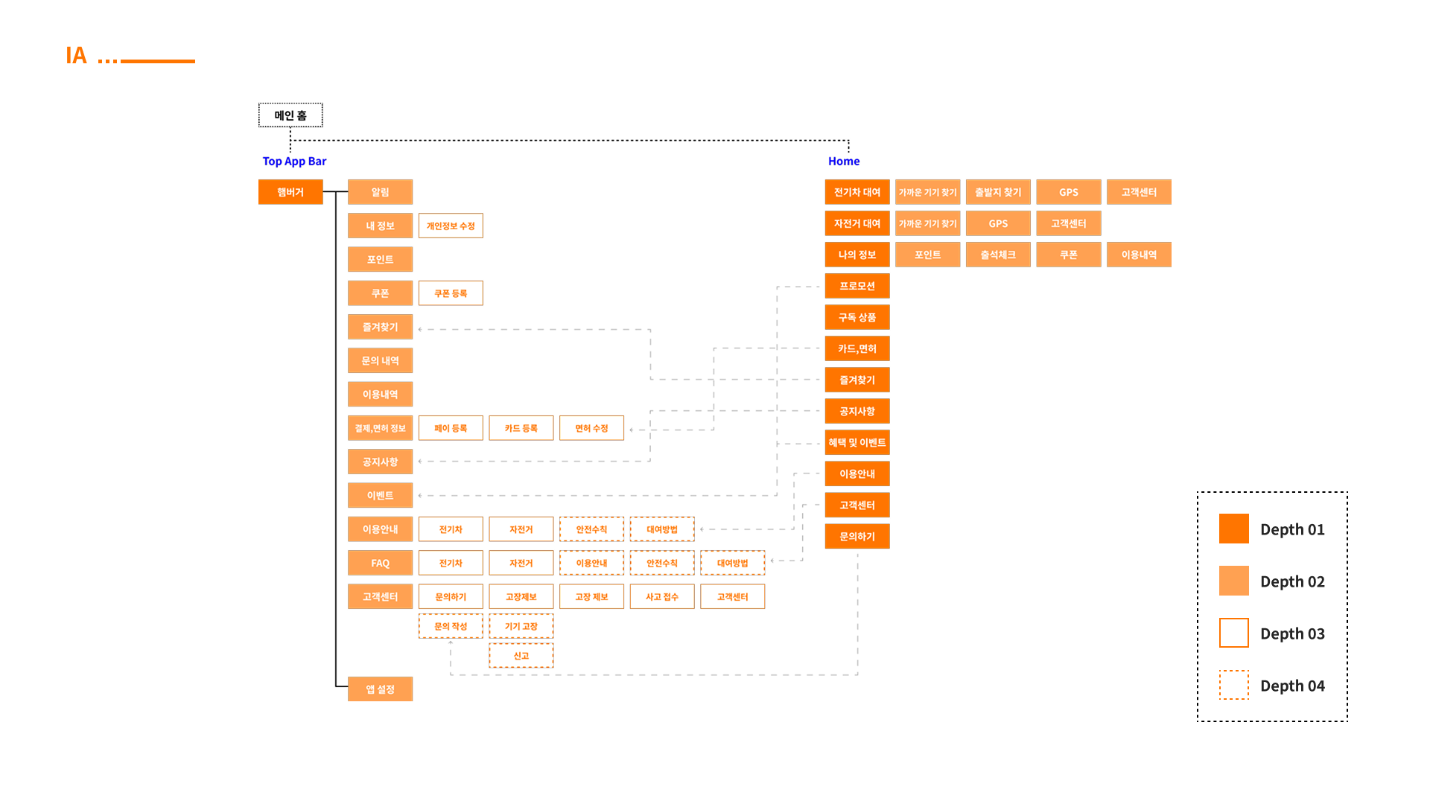
Task: Select the 혜택 및 이벤트 node
Action: 857,442
